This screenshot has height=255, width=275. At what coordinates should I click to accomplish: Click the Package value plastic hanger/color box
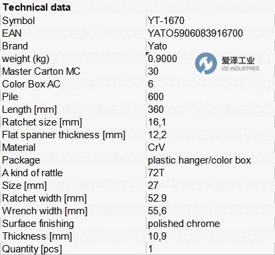pyautogui.click(x=199, y=160)
